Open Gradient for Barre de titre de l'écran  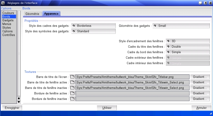[x=200, y=77]
